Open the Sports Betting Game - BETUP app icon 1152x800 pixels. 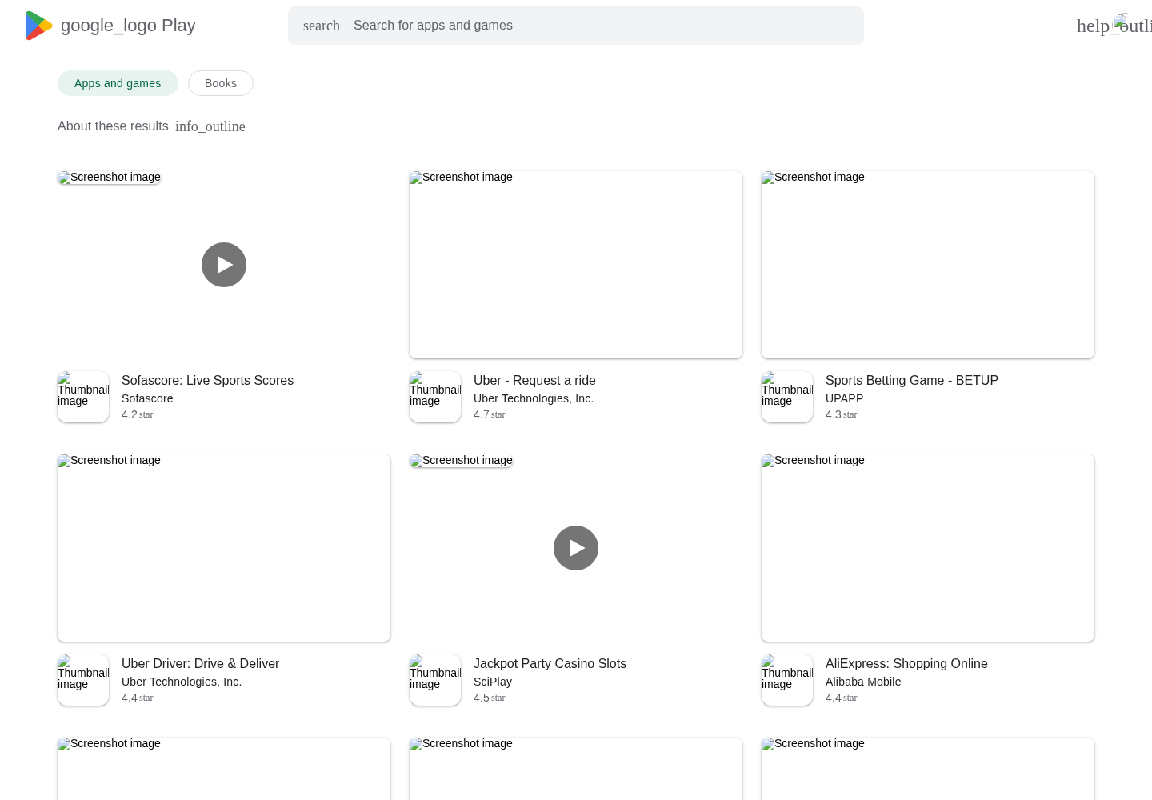(787, 397)
